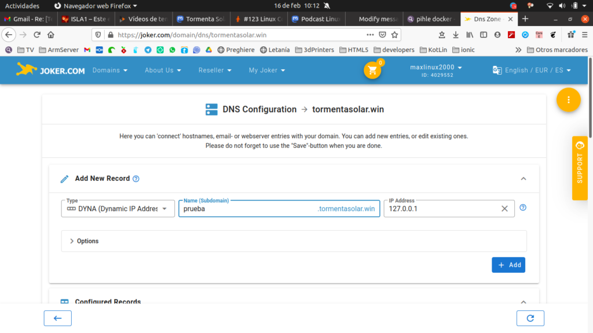The height and width of the screenshot is (333, 593).
Task: Open the Reseller dropdown menu
Action: click(x=215, y=70)
